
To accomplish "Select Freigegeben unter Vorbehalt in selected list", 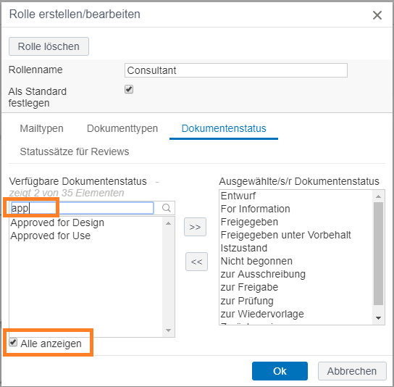I will coord(285,235).
